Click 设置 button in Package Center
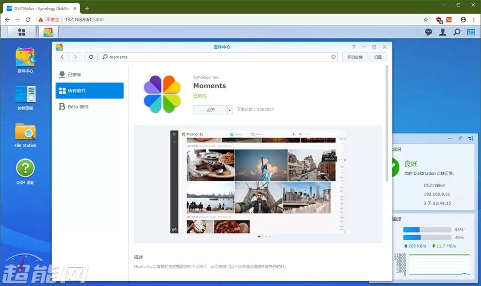481x286 pixels. pyautogui.click(x=378, y=57)
